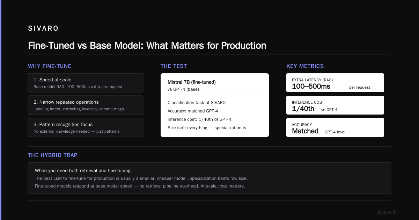
Task: Click the KEY METRICS heading
Action: [x=305, y=66]
